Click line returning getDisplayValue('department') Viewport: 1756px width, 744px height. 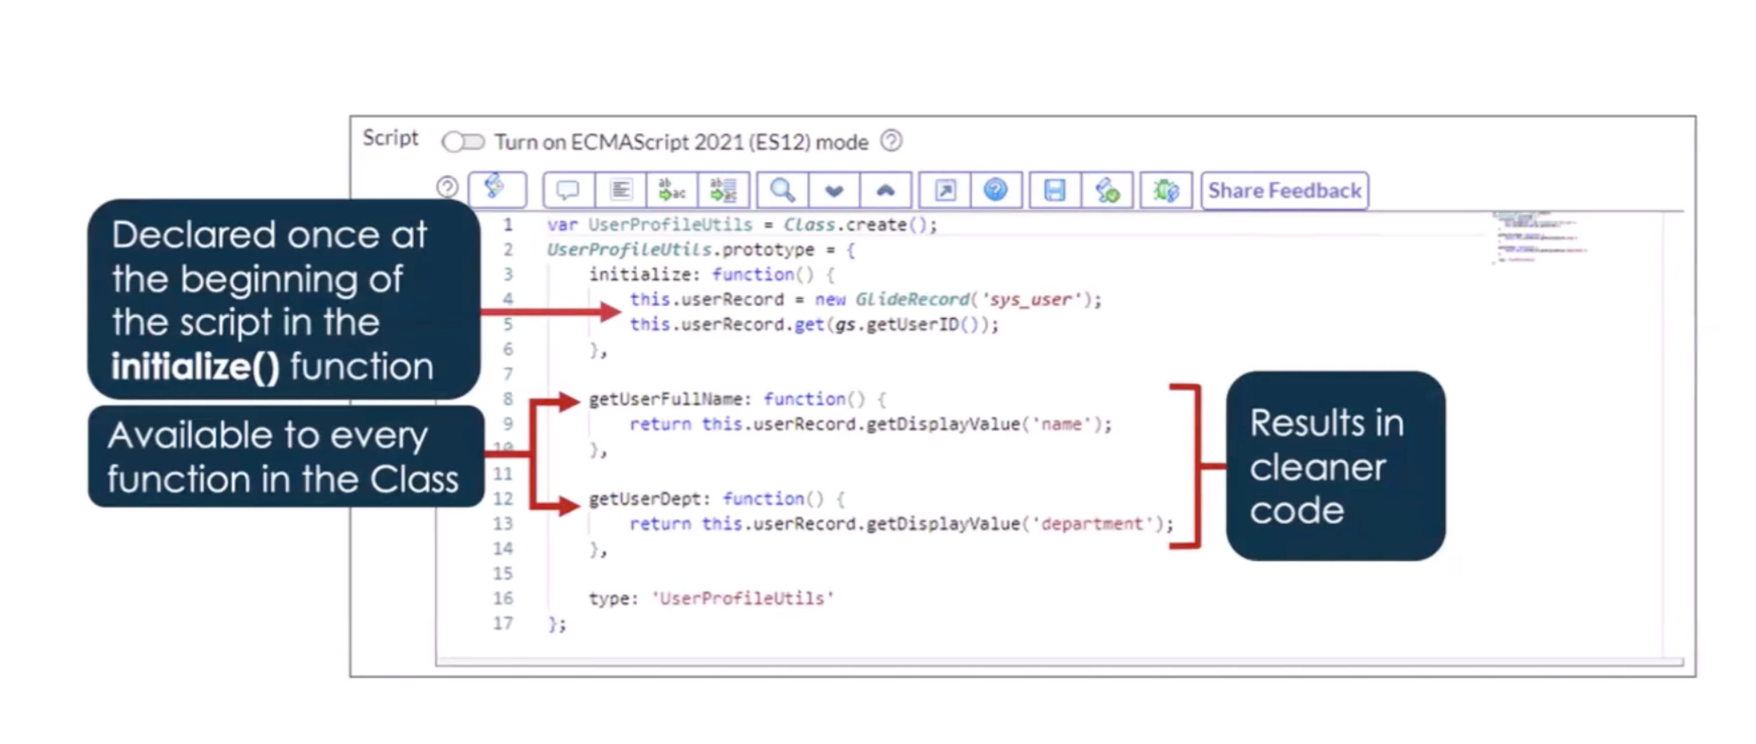(901, 524)
